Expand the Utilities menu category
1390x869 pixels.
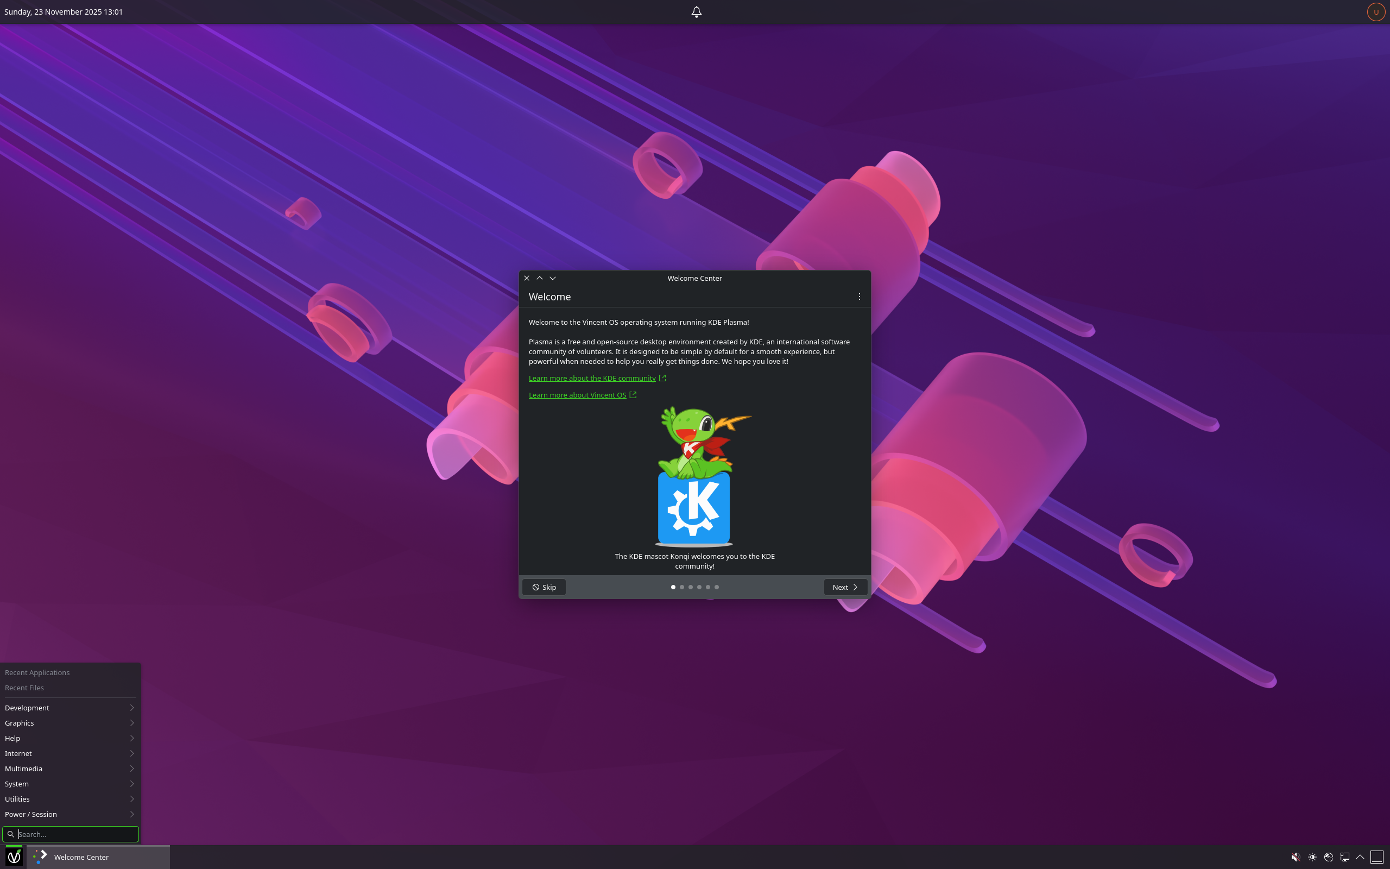click(x=70, y=799)
